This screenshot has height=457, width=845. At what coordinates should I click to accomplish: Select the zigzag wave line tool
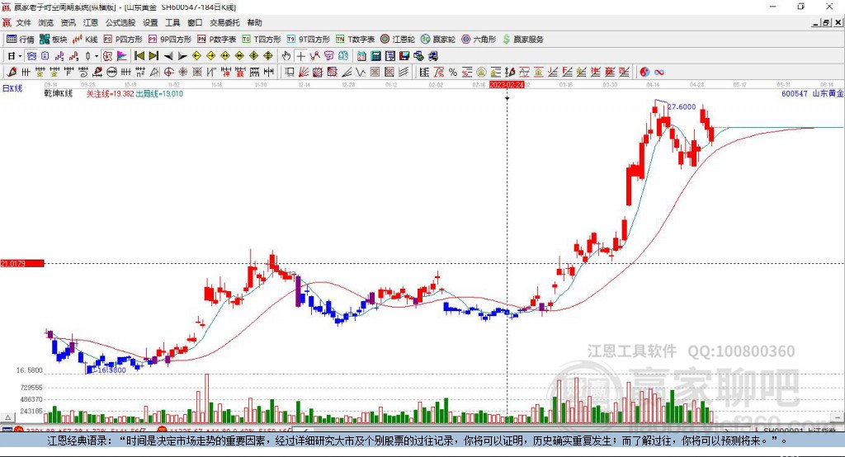(x=360, y=73)
